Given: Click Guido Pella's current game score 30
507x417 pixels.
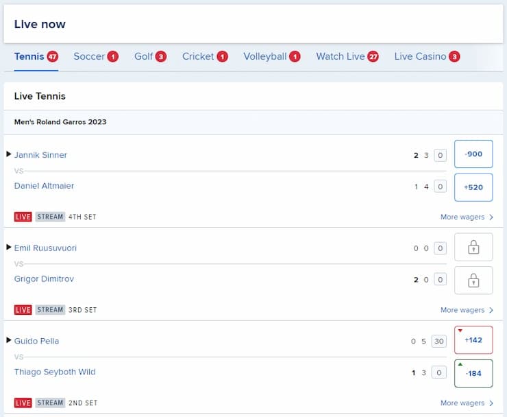Looking at the screenshot, I should pos(438,342).
